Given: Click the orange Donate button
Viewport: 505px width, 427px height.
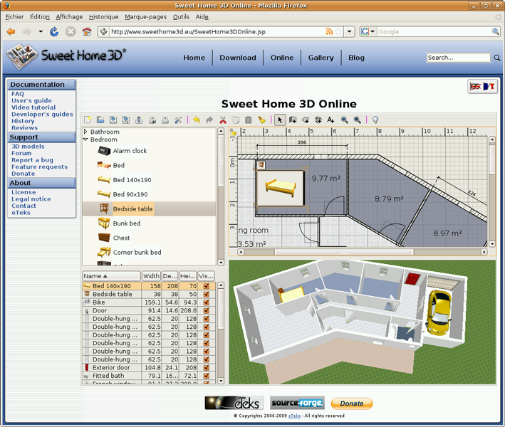Looking at the screenshot, I should tap(352, 404).
